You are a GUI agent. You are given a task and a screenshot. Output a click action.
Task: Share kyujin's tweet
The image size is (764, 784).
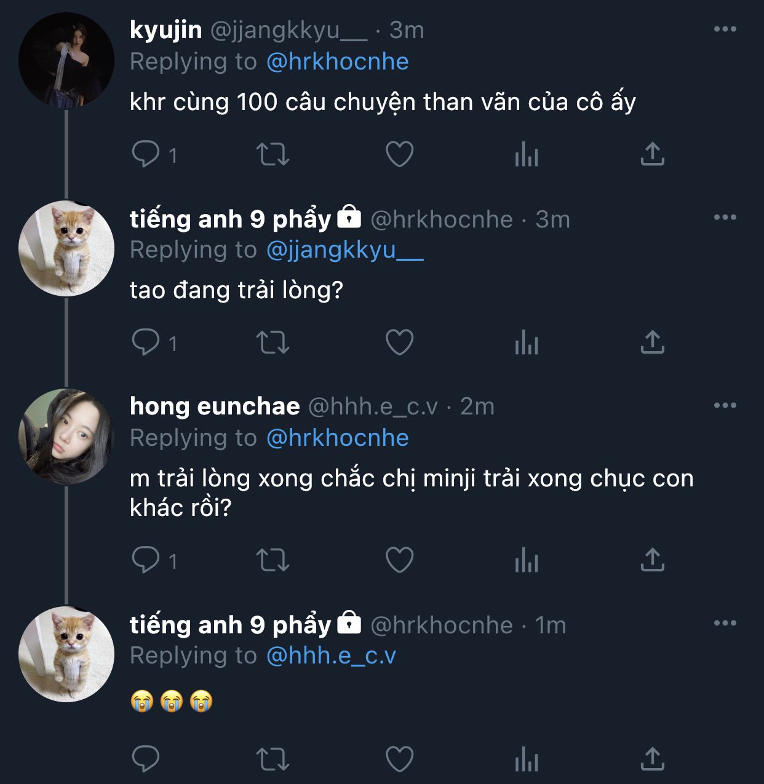pyautogui.click(x=652, y=154)
